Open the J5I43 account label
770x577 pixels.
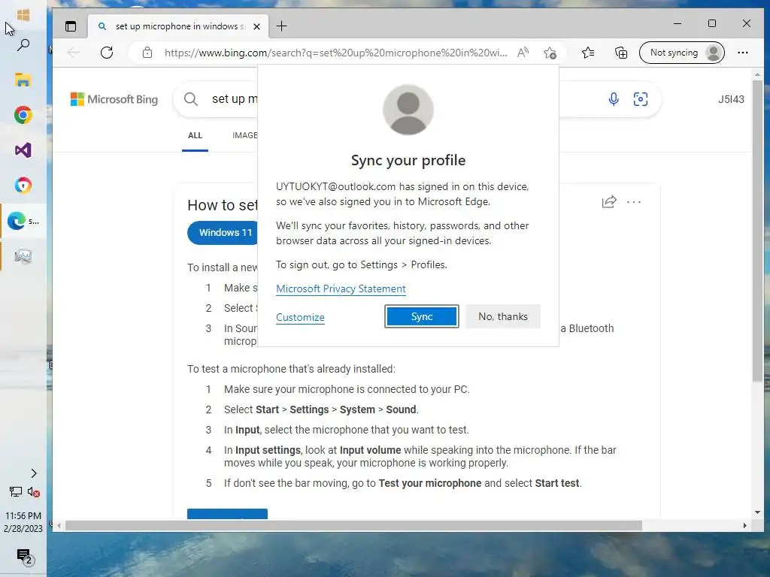pos(731,99)
